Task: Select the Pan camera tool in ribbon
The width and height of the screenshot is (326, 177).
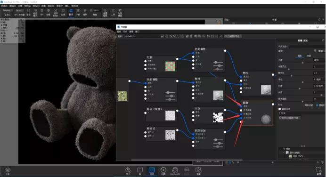Action: coord(78,12)
